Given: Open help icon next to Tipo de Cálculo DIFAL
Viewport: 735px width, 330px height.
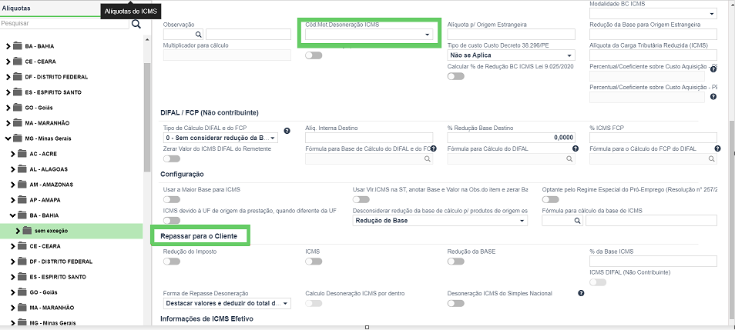Looking at the screenshot, I should tap(287, 131).
